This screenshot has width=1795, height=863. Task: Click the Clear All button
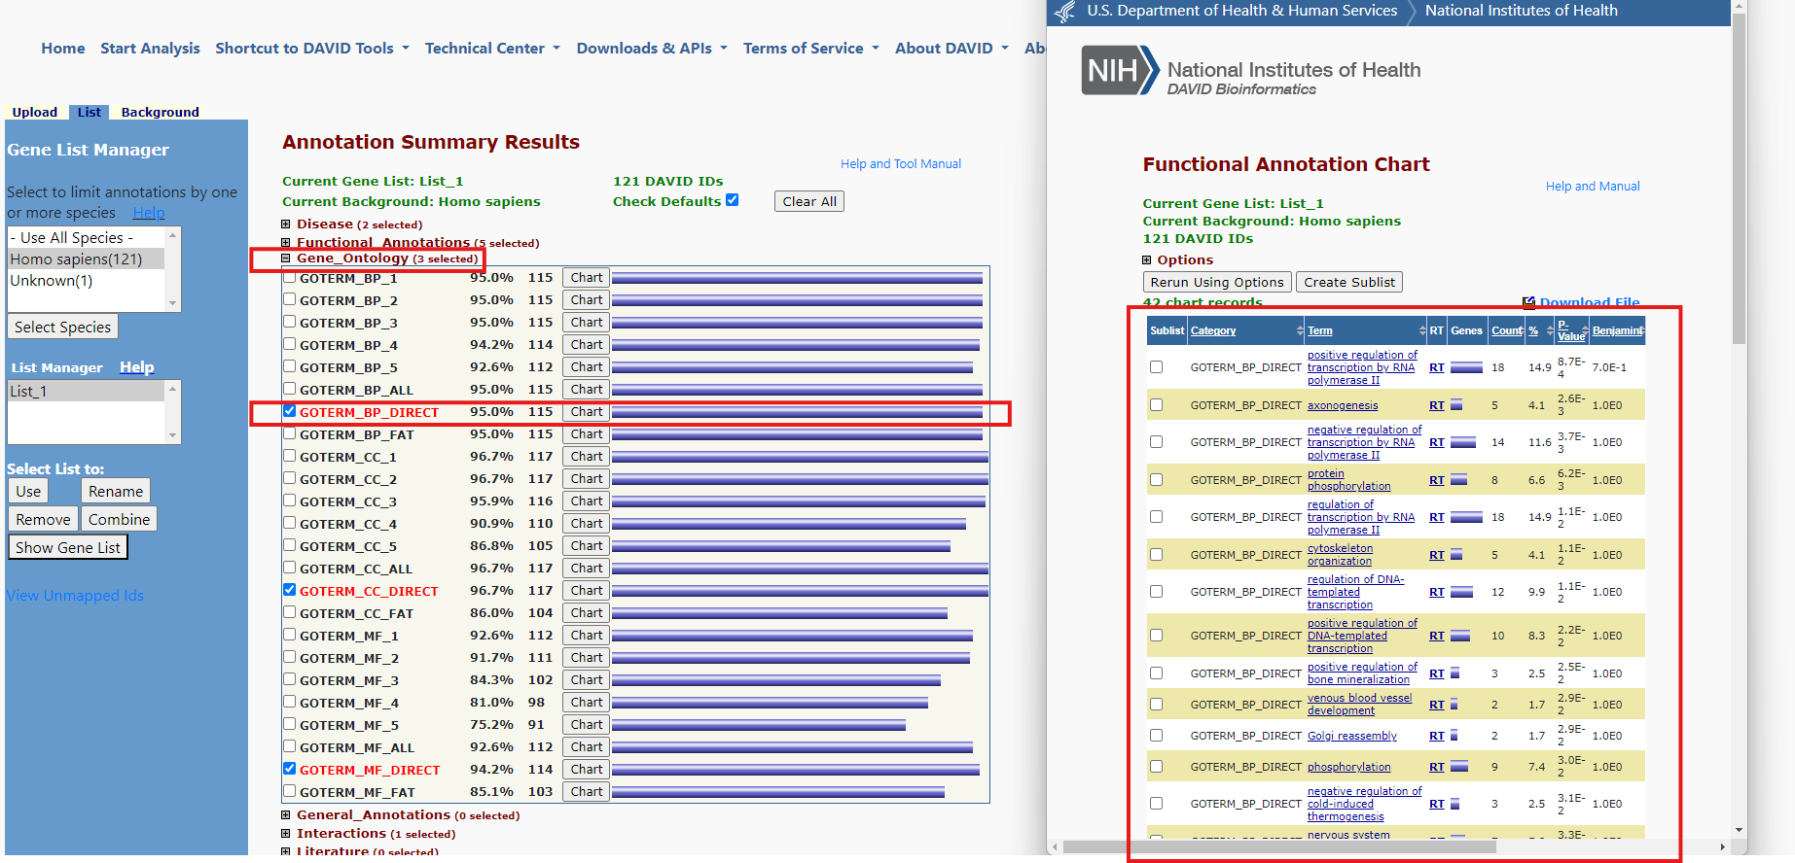click(809, 201)
